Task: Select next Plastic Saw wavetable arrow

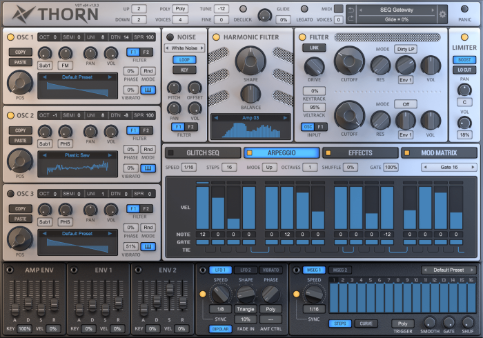Action: coord(110,155)
